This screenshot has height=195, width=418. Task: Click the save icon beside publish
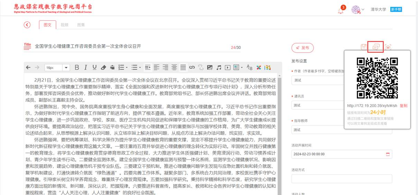[x=363, y=47]
